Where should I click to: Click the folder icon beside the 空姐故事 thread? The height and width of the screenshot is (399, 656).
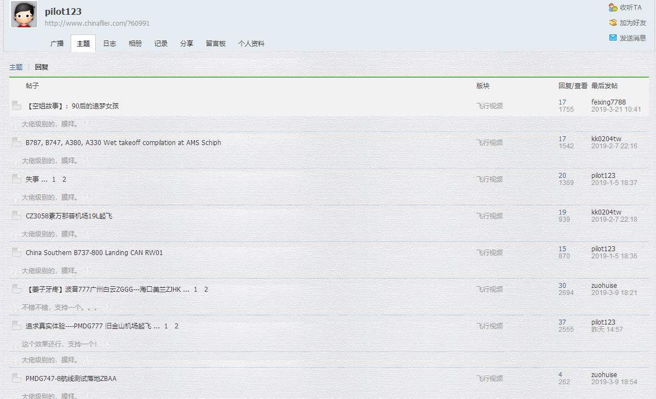[x=16, y=106]
